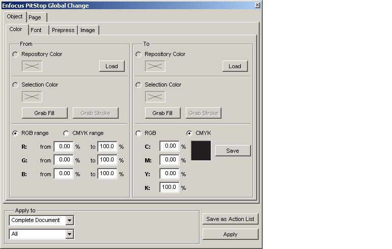Screen dimensions: 392x249
Task: Click the K percentage input field
Action: coord(170,187)
